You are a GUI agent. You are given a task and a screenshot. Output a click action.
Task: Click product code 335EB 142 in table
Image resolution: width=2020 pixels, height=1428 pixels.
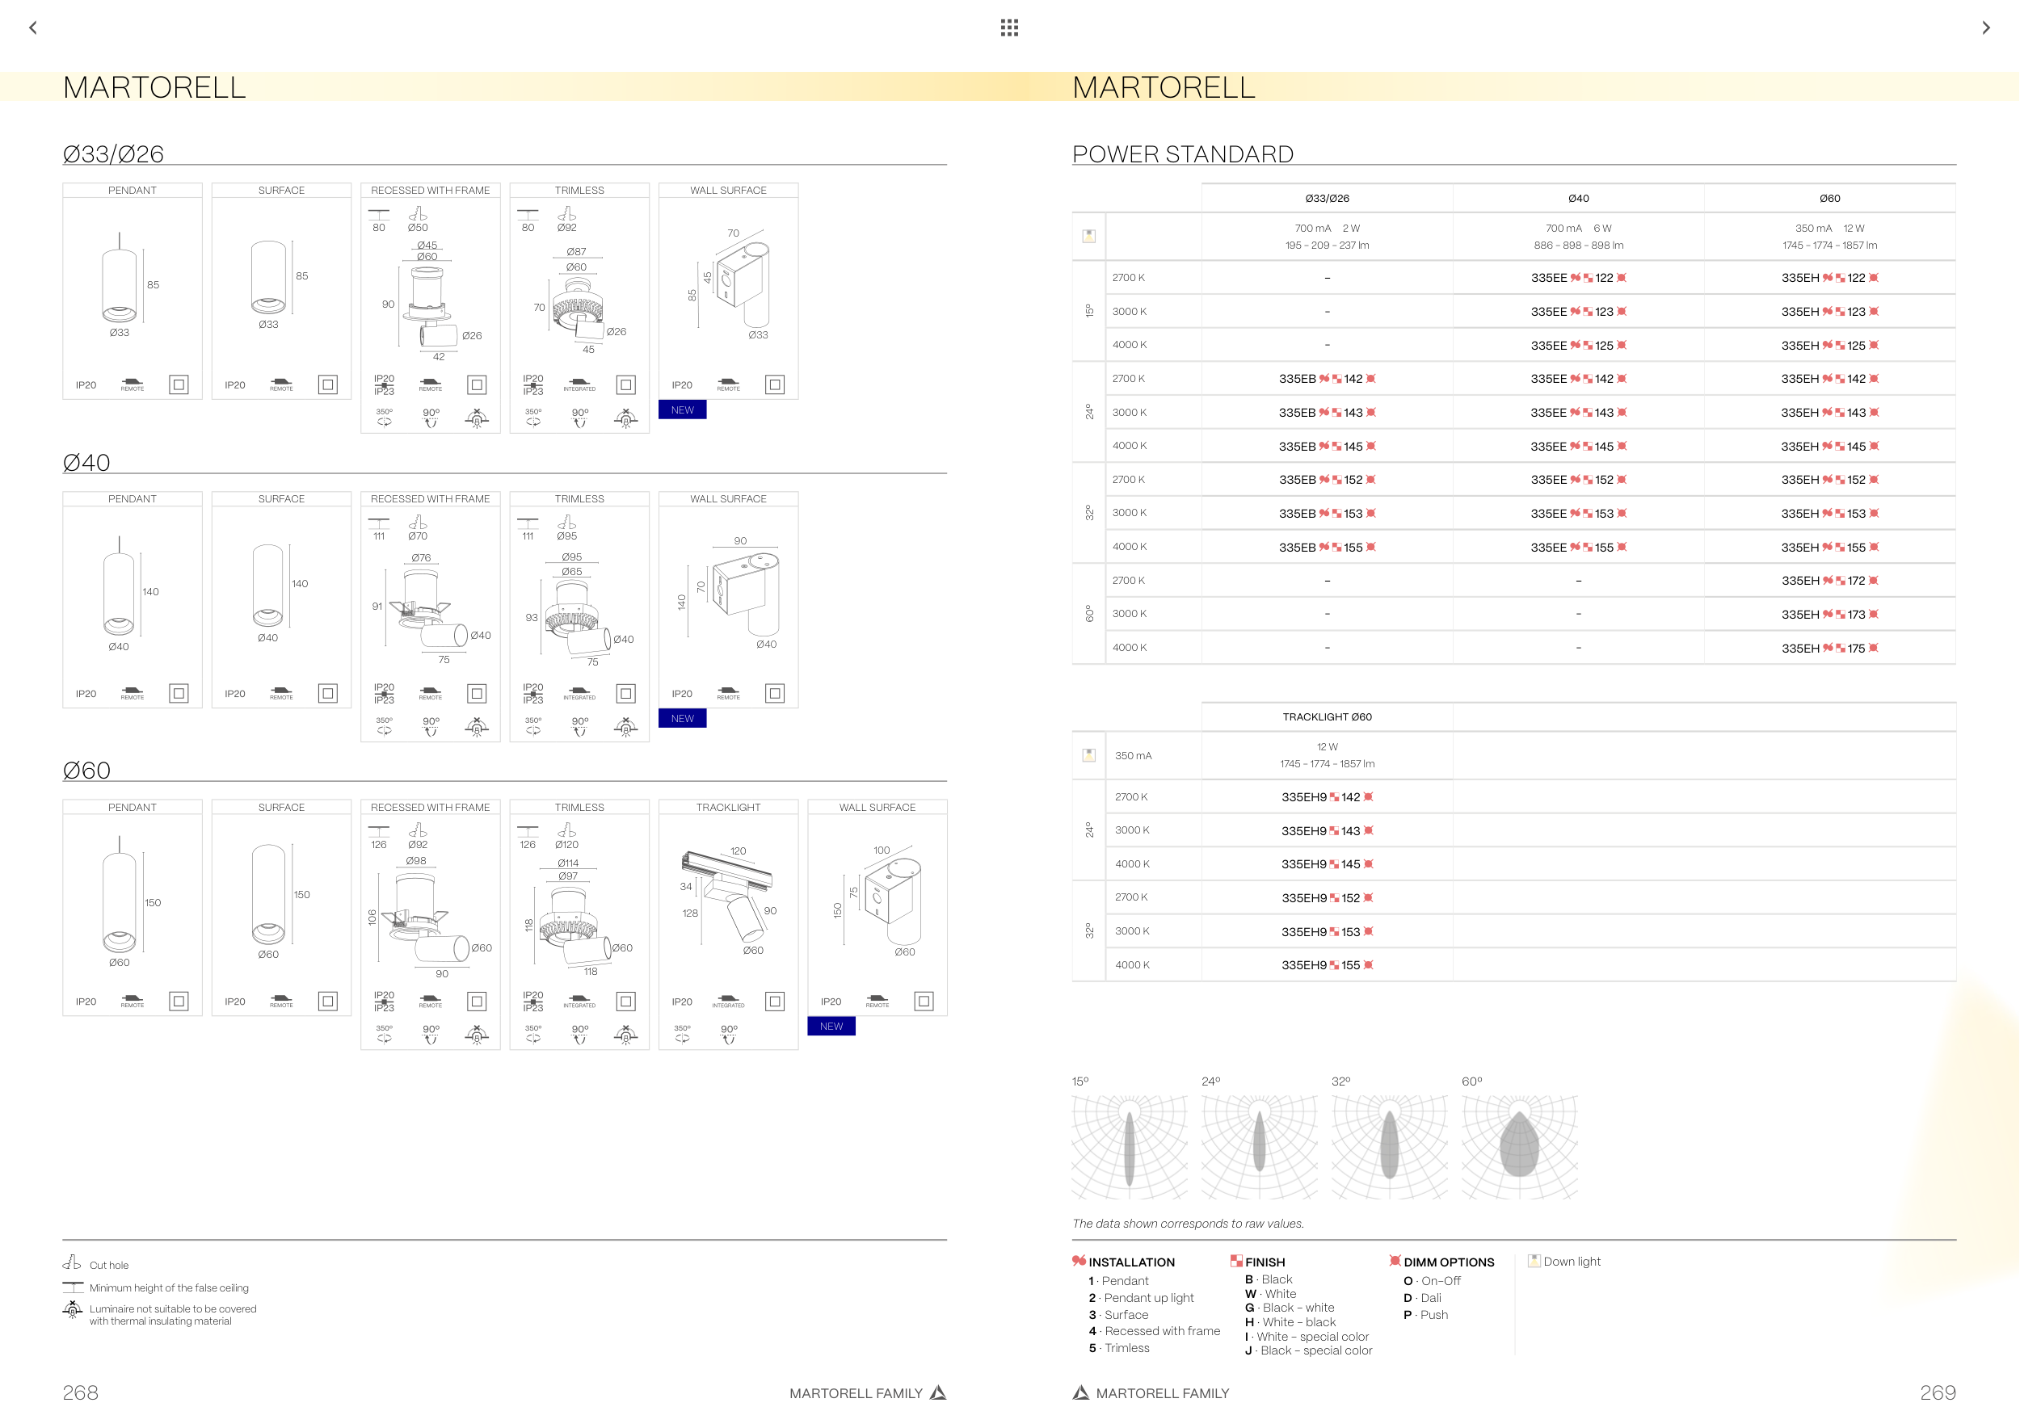tap(1327, 379)
